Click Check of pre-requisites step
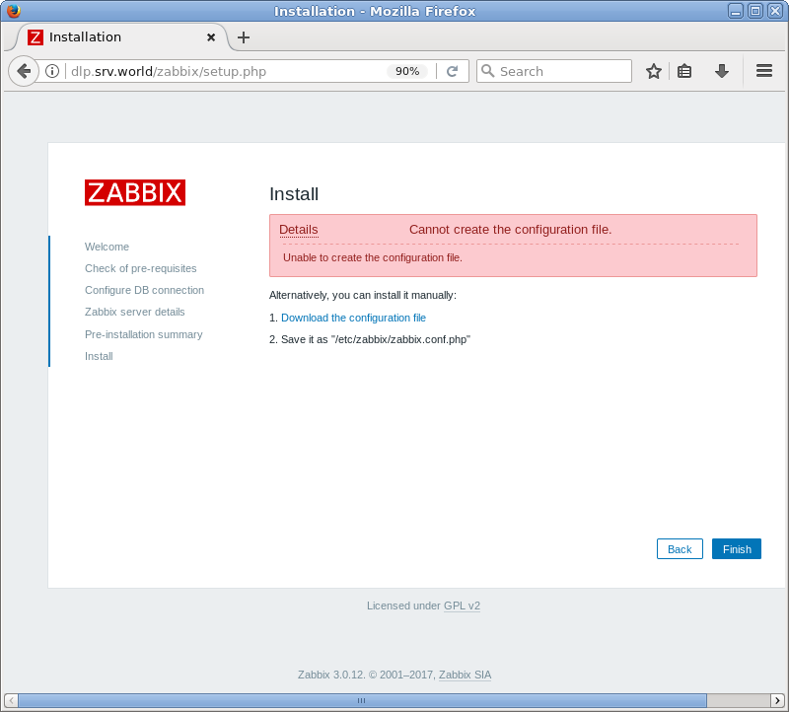The image size is (789, 712). coord(140,268)
